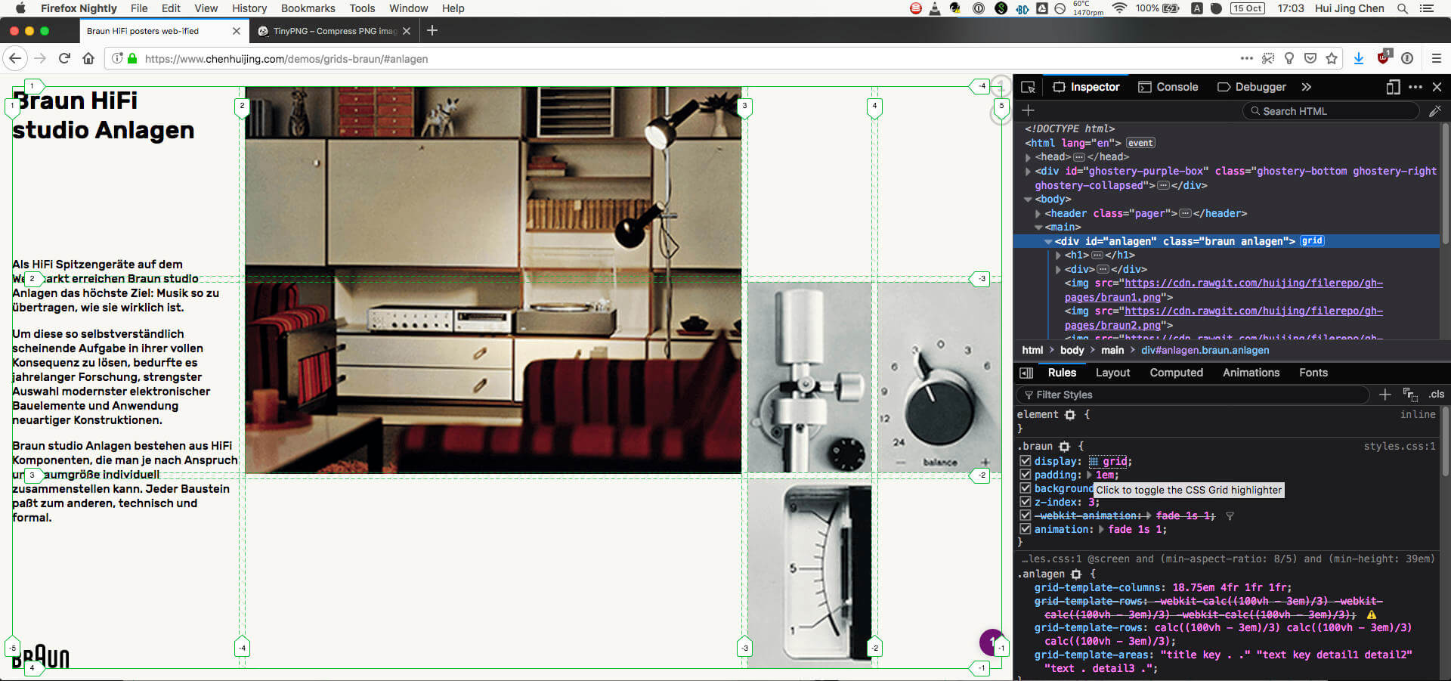This screenshot has width=1451, height=681.
Task: Bookmark this page with the star icon
Action: tap(1332, 58)
